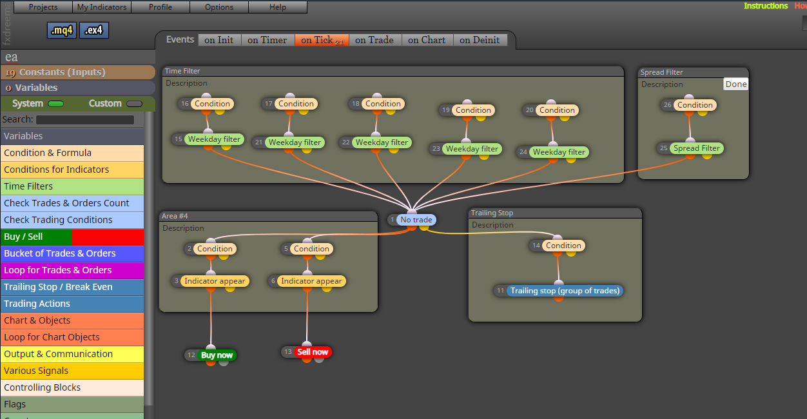Open the Projects menu

tap(43, 7)
